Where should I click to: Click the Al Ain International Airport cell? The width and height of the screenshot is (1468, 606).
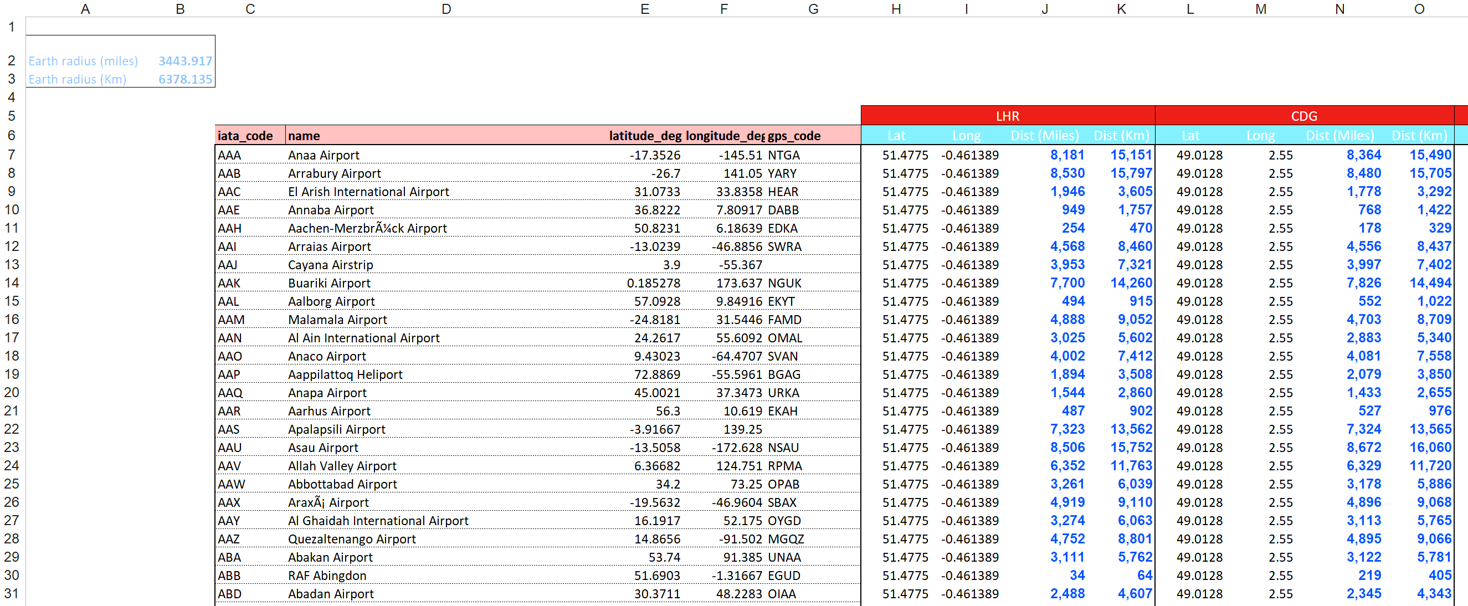coord(446,338)
